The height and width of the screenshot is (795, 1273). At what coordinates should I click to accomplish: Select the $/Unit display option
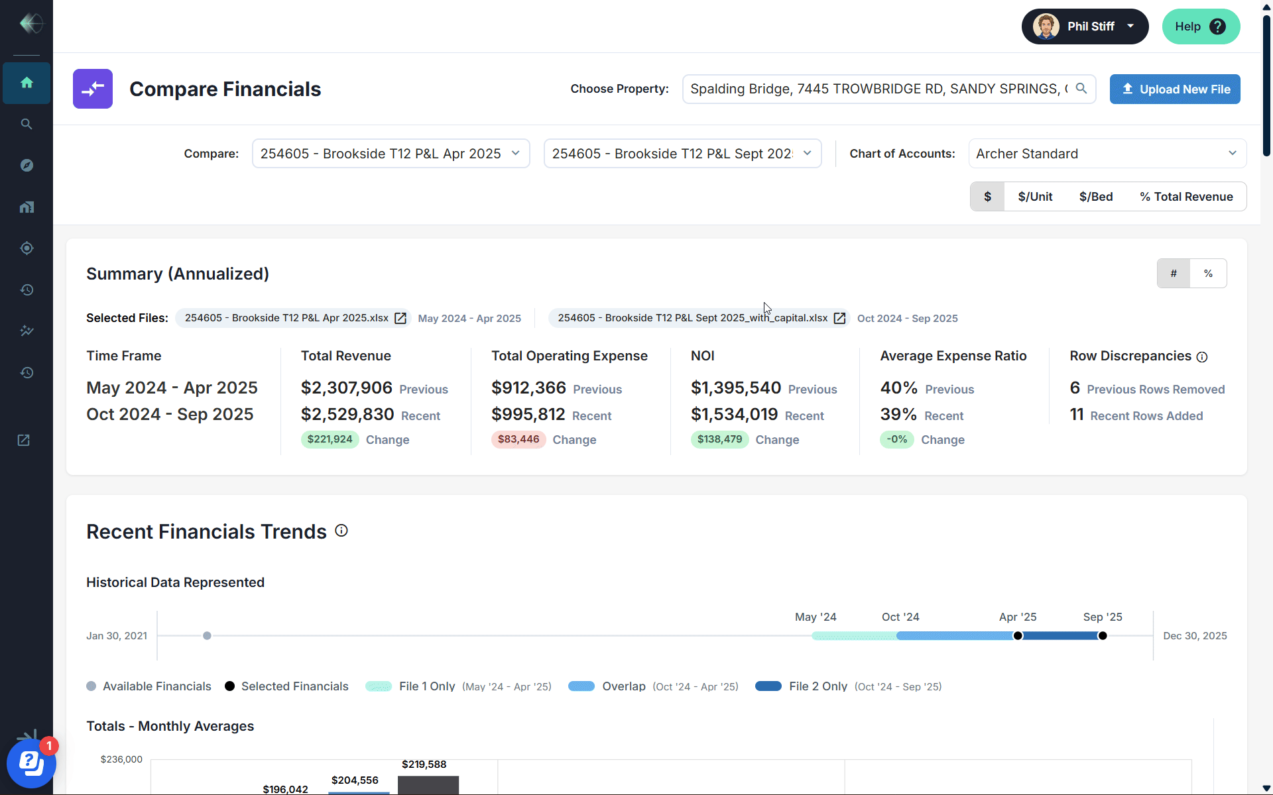[x=1035, y=197]
